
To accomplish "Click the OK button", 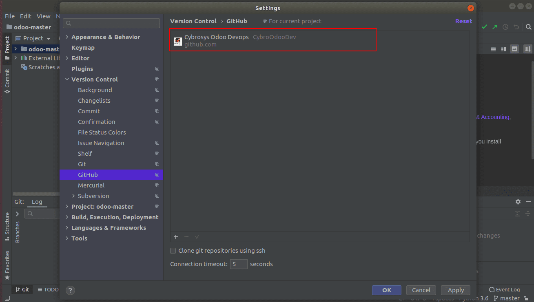I will [x=387, y=290].
